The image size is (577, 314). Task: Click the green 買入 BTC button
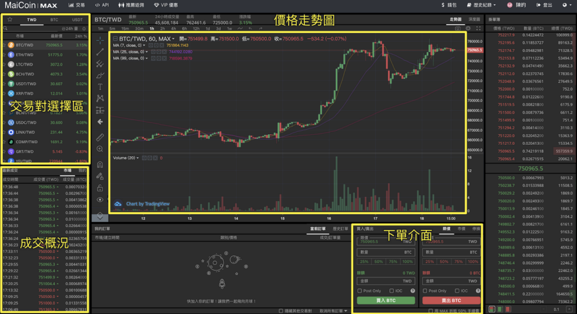tap(385, 300)
